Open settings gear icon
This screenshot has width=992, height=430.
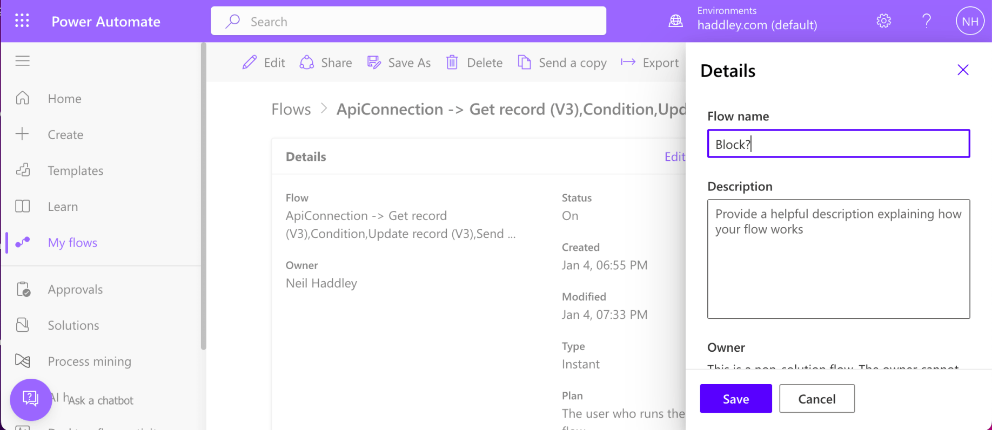[x=883, y=21]
